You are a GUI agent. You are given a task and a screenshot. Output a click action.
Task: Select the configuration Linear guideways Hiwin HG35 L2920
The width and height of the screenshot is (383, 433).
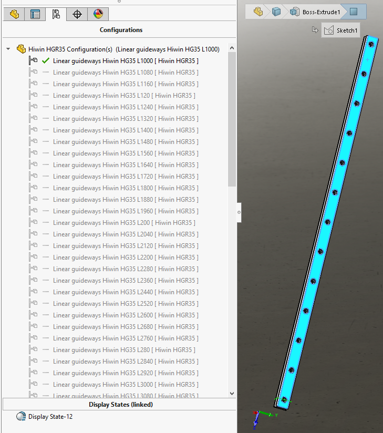126,373
